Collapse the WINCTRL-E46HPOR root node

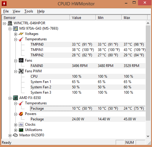(x=4, y=23)
